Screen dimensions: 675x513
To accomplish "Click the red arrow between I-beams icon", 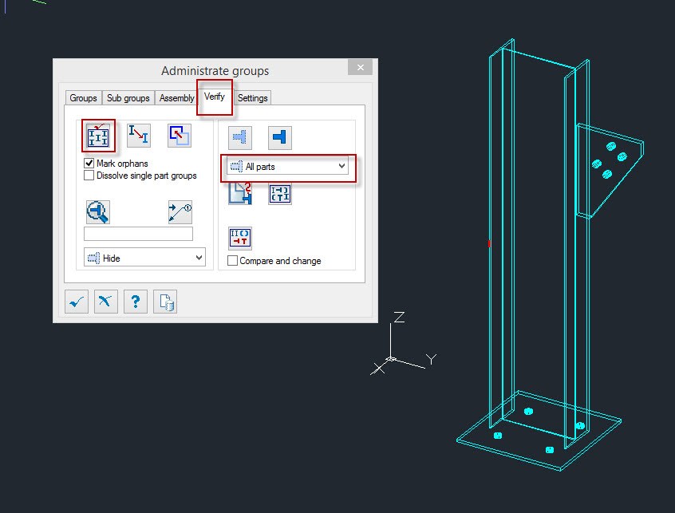I will 139,136.
